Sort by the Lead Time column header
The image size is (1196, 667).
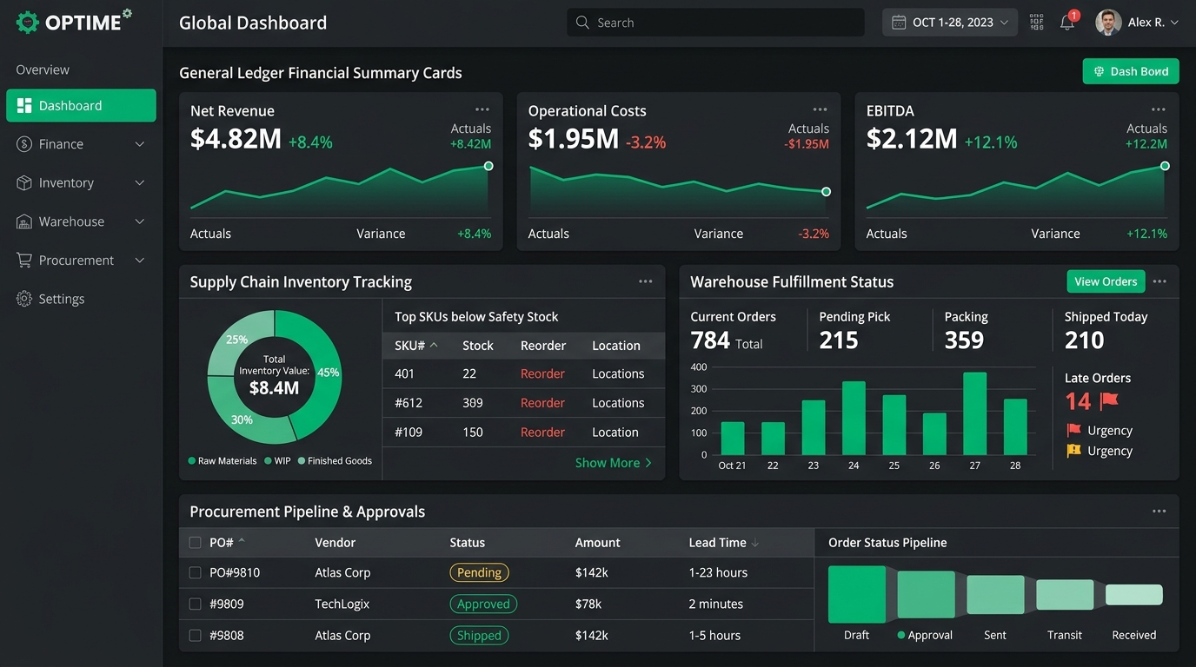coord(724,543)
